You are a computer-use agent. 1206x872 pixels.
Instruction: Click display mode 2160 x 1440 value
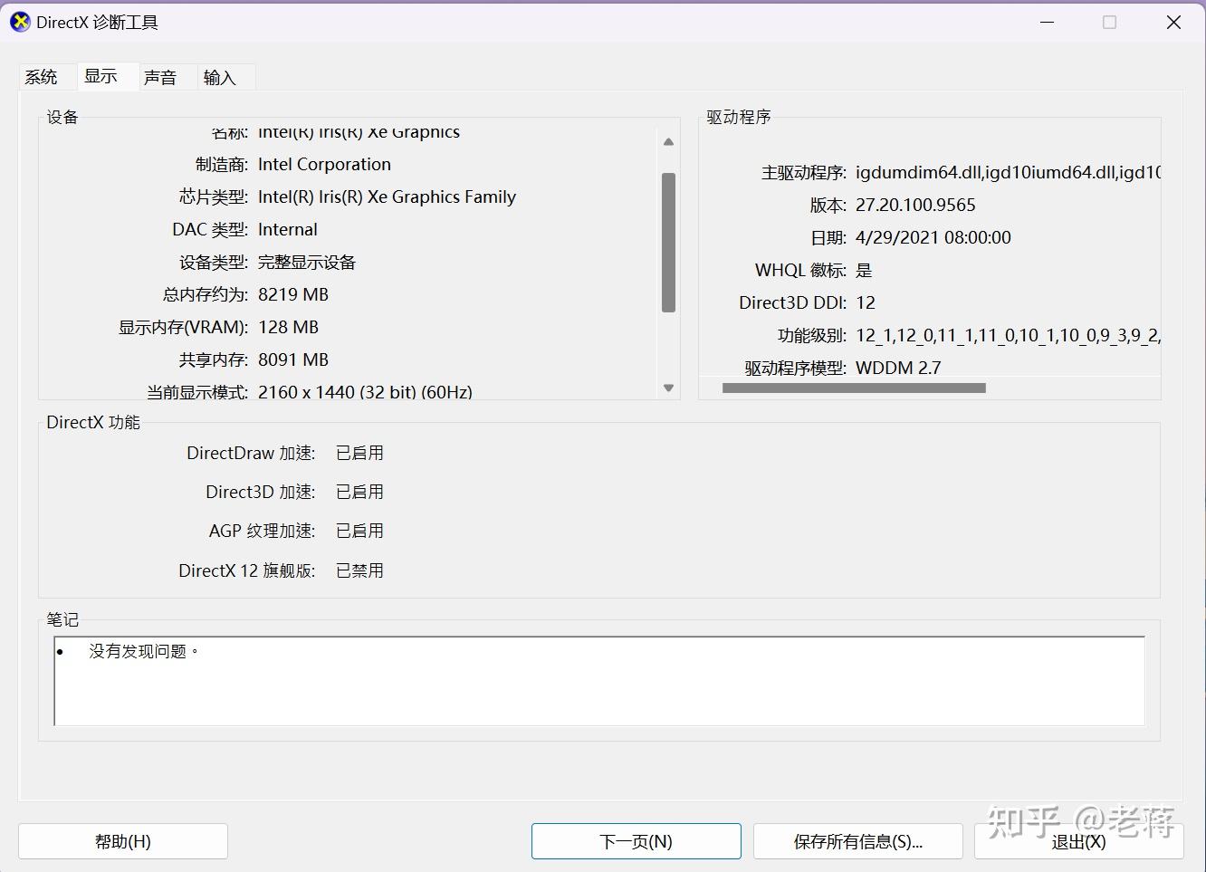pos(365,392)
